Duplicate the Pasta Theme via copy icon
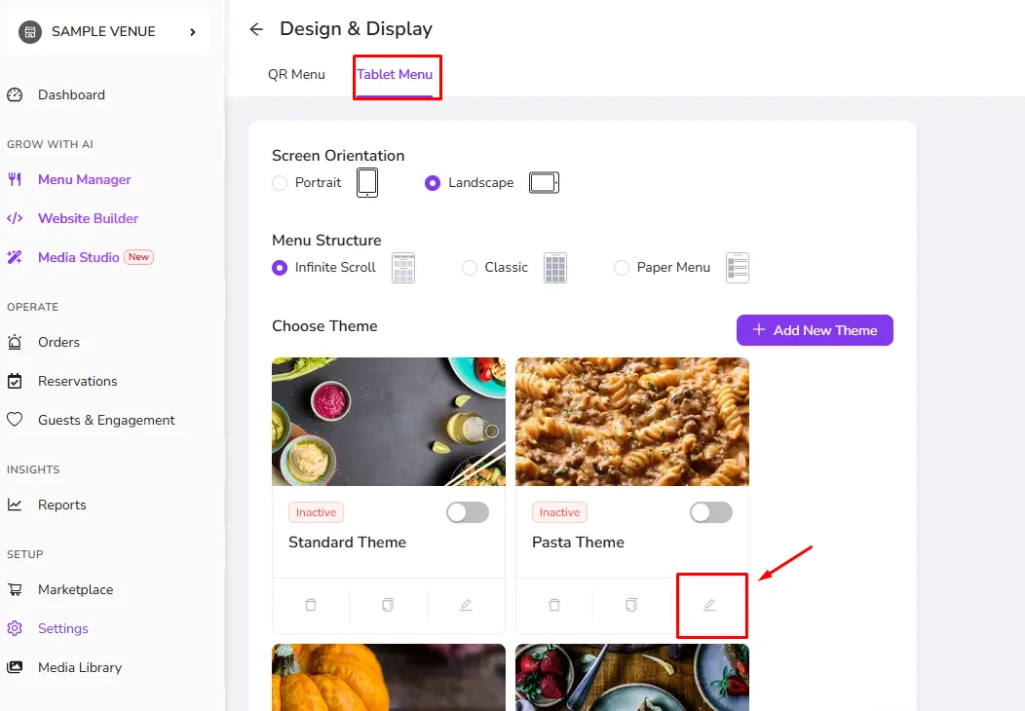1025x711 pixels. (630, 605)
